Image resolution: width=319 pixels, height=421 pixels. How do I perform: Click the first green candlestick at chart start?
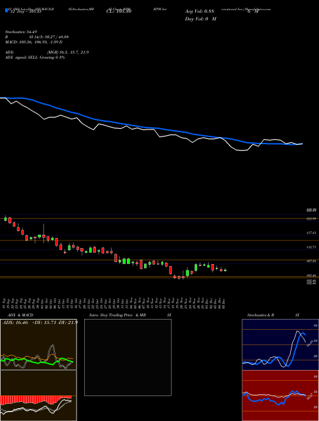click(x=5, y=219)
